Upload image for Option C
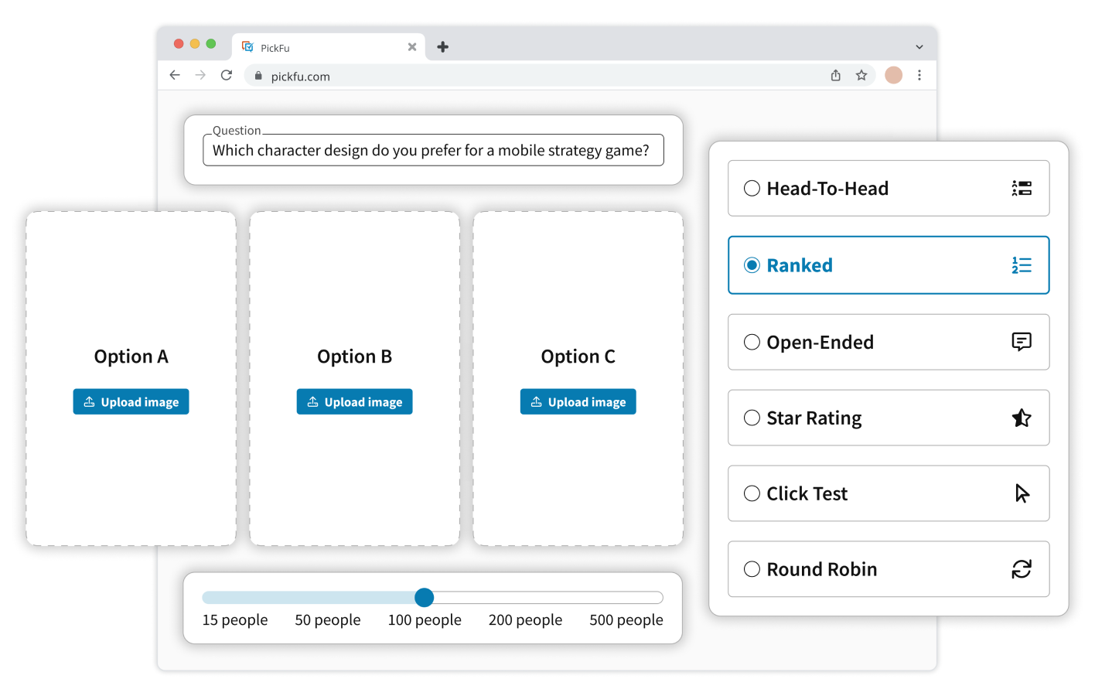 [x=578, y=401]
